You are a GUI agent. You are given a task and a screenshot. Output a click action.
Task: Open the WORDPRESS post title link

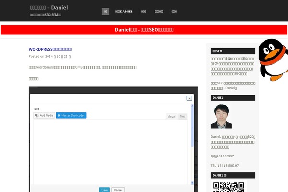click(50, 49)
